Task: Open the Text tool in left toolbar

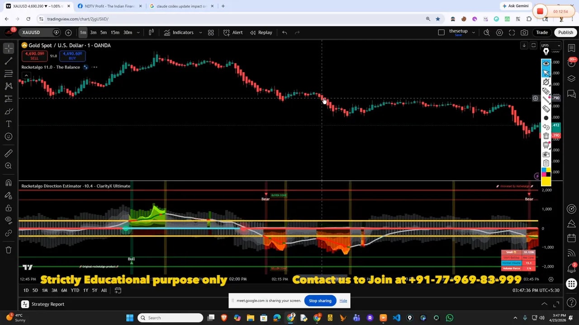Action: point(9,124)
